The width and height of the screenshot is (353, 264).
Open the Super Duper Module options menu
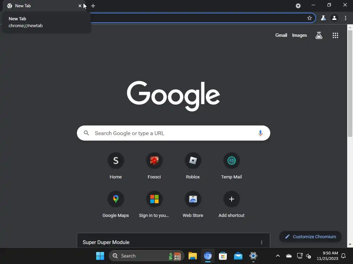262,242
